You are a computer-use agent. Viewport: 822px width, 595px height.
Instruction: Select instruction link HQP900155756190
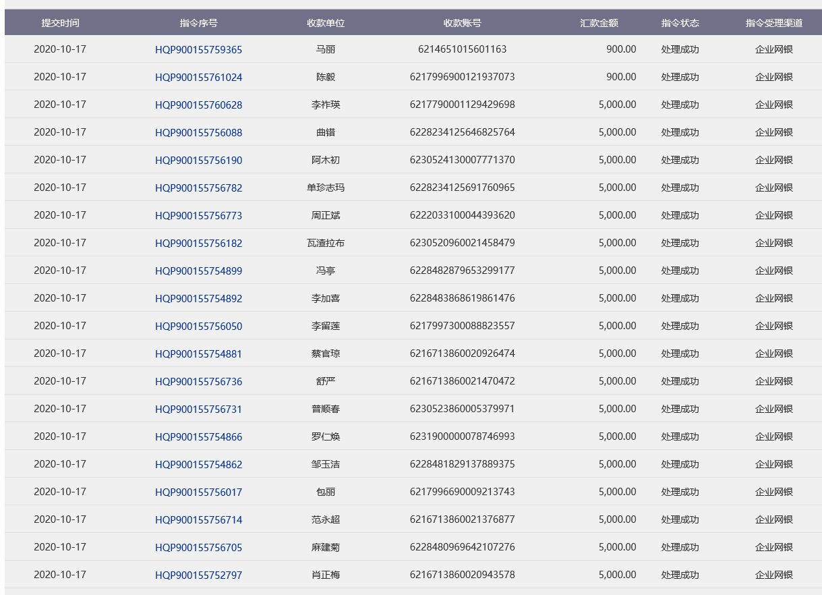click(x=198, y=161)
